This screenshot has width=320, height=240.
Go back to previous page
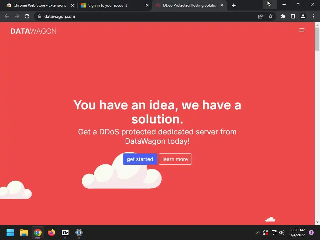tap(7, 16)
